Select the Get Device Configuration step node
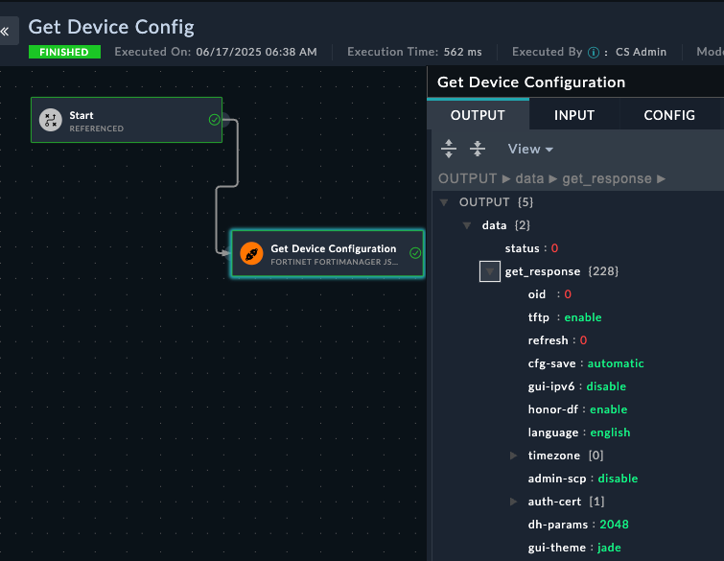 (x=327, y=253)
